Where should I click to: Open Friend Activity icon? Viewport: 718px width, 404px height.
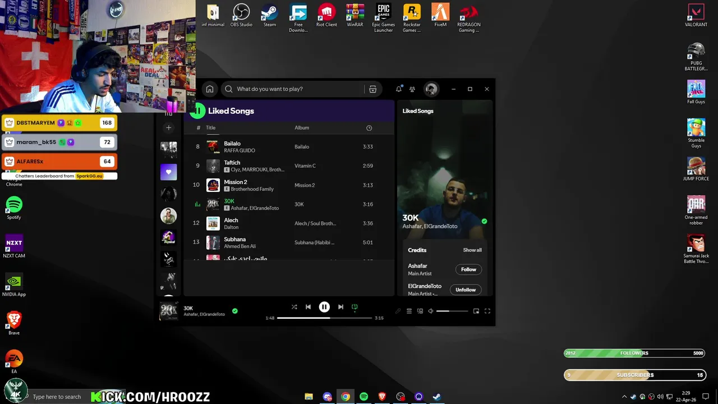click(412, 89)
